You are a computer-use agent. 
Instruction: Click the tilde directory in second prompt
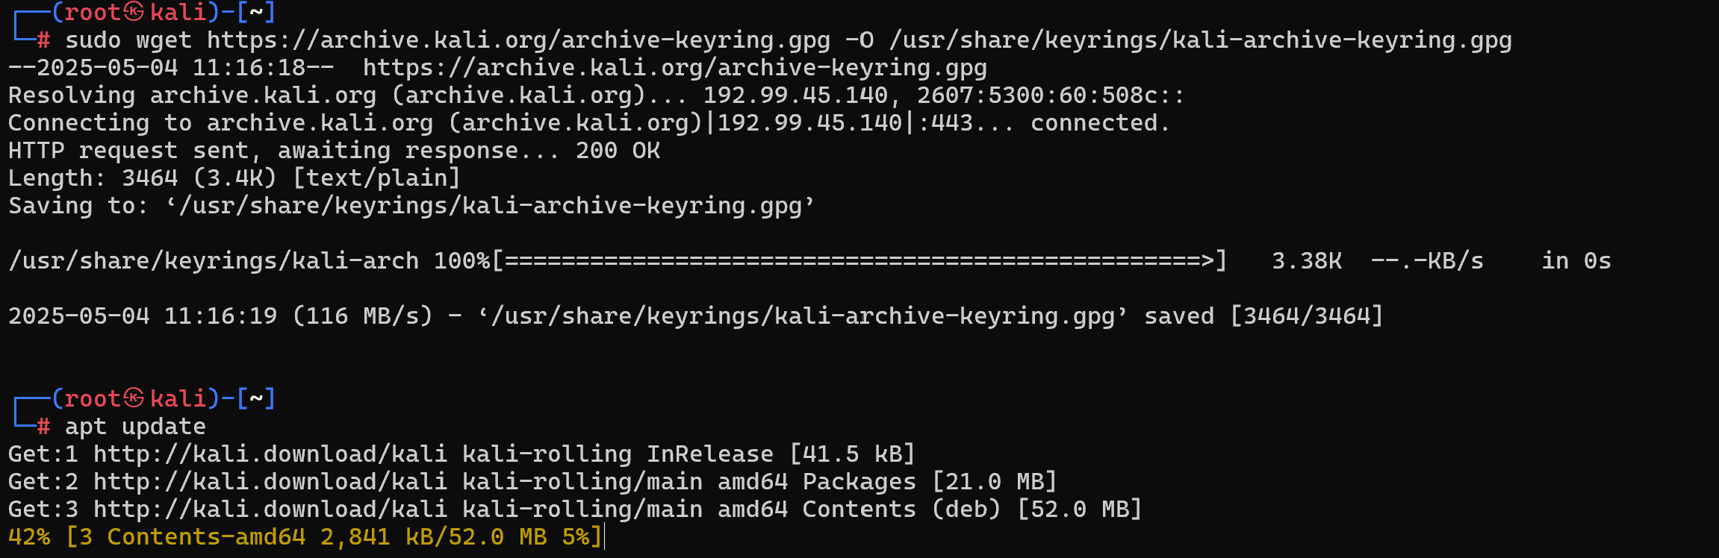[x=256, y=398]
